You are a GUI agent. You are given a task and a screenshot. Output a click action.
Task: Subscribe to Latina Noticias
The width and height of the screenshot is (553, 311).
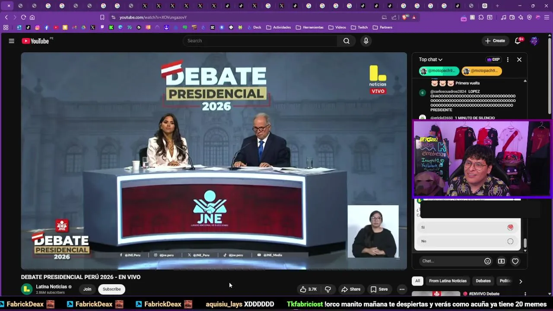111,289
